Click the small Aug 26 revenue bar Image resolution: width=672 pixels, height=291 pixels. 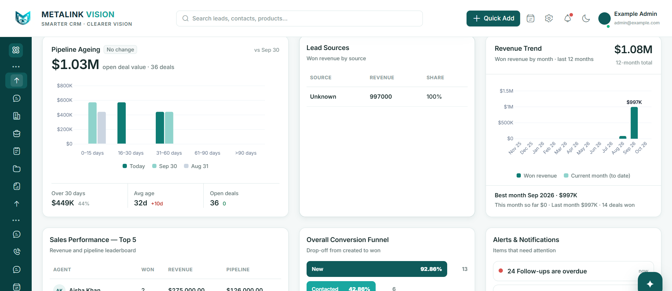tap(623, 137)
